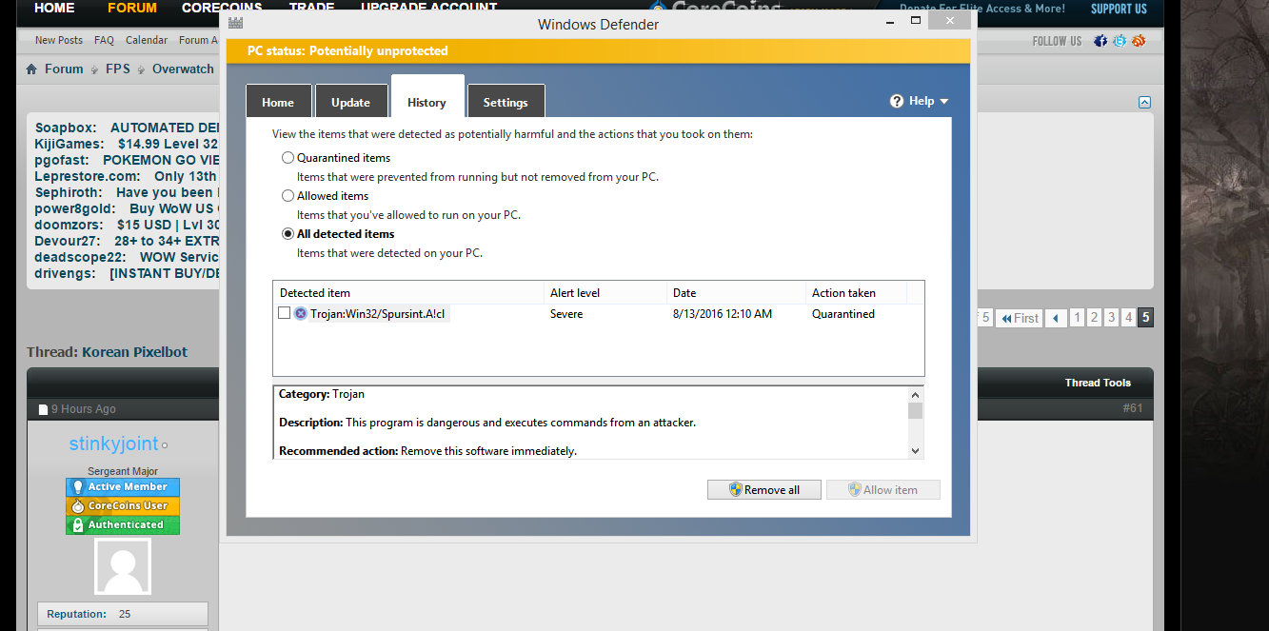Open the Settings tab in Defender
The image size is (1269, 631).
click(x=506, y=102)
